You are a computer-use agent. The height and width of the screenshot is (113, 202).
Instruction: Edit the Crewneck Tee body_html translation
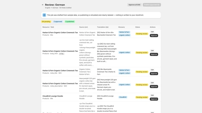click(x=152, y=51)
